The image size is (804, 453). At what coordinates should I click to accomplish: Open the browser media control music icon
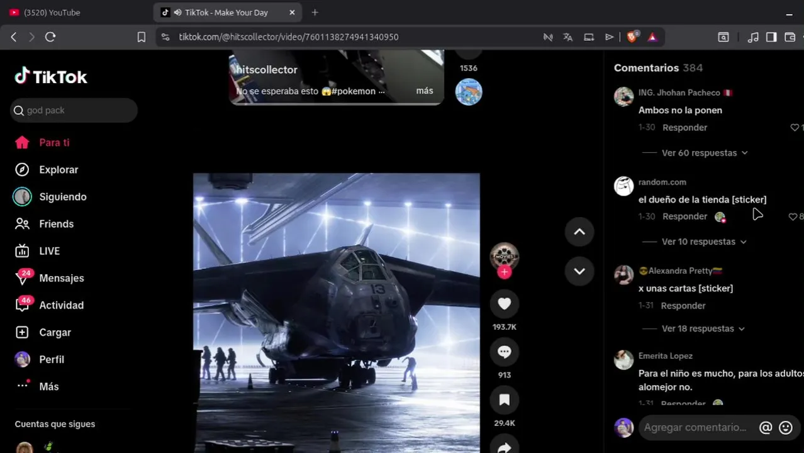(x=753, y=37)
